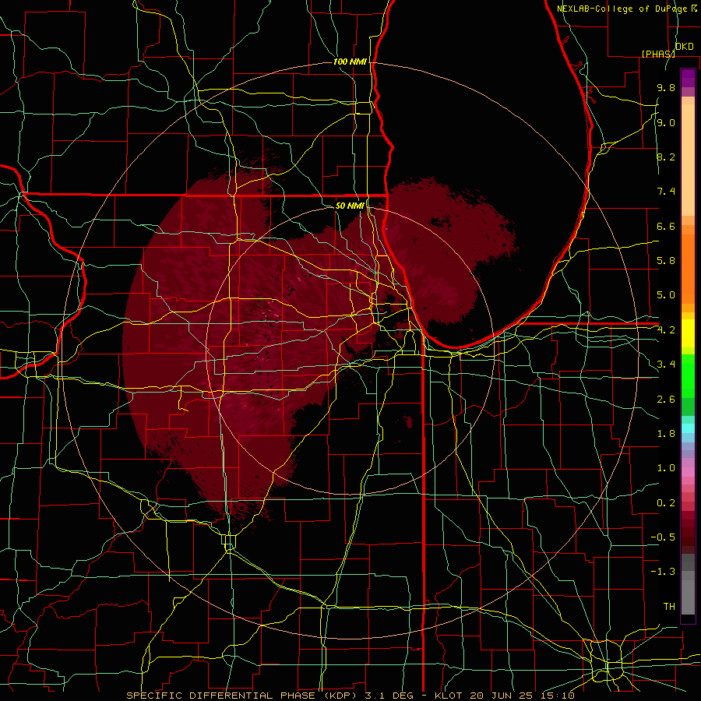Select the 3.4 value on color scale
701x701 pixels.
coord(666,365)
